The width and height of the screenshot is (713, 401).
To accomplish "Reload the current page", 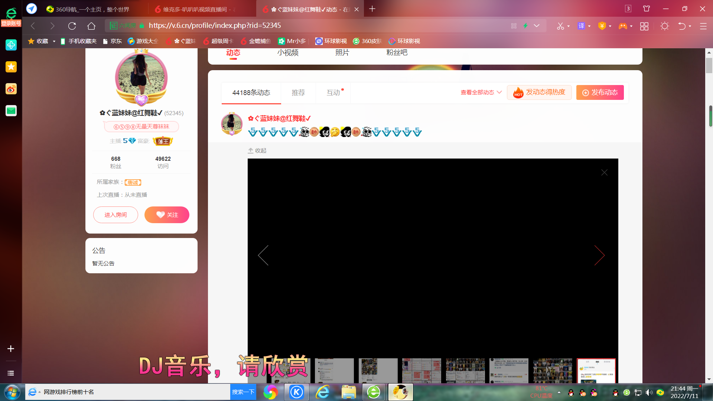I will click(72, 26).
